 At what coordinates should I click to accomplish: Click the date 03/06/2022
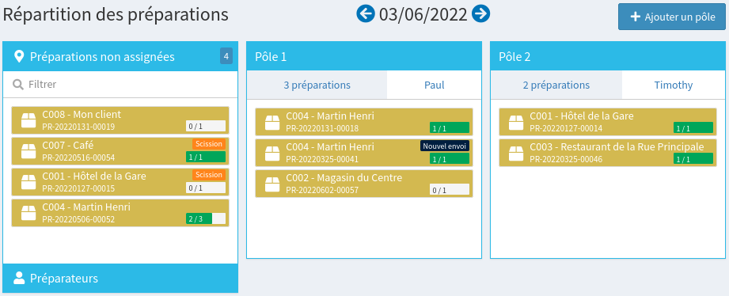(423, 14)
